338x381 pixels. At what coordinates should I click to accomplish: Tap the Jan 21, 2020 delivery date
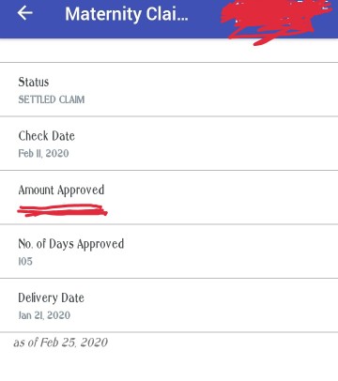(x=44, y=315)
